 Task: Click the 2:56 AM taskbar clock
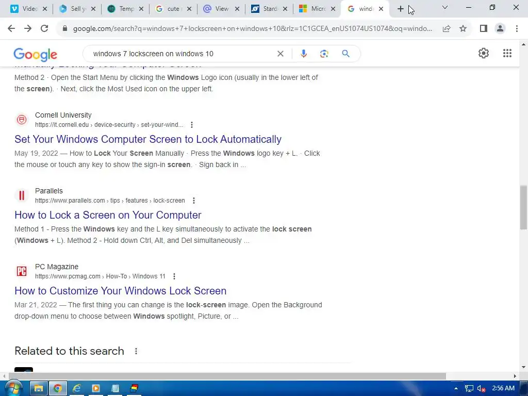click(503, 388)
